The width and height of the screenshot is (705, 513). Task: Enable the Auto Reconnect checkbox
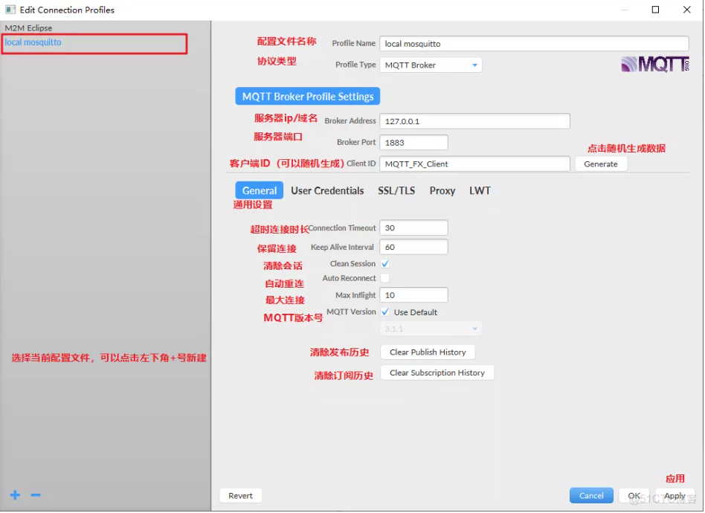pyautogui.click(x=385, y=278)
